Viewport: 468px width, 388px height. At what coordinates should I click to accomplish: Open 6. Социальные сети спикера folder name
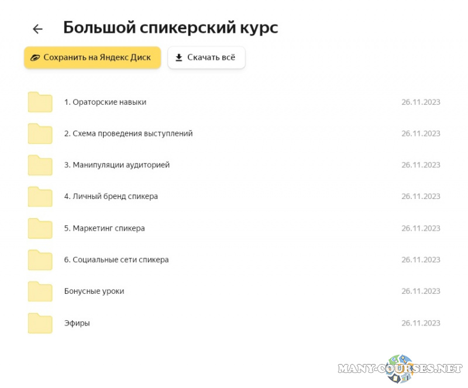click(116, 260)
